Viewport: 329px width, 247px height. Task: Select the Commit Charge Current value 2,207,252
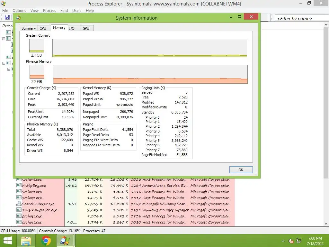(x=66, y=94)
